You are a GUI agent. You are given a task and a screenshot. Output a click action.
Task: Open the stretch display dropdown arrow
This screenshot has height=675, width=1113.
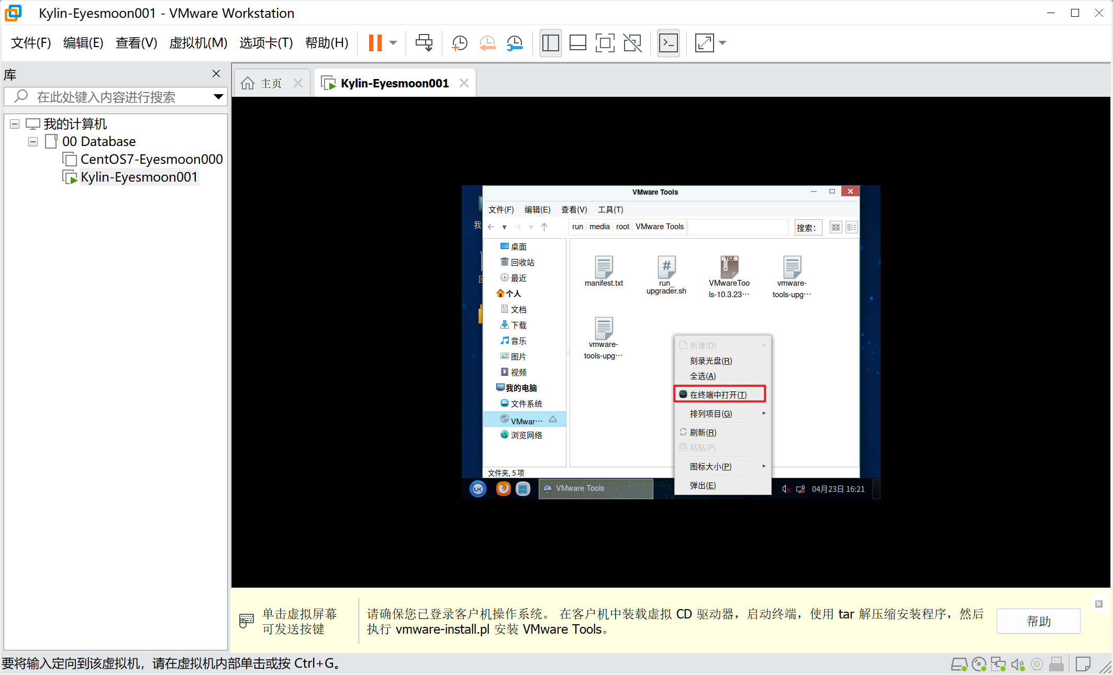pyautogui.click(x=722, y=43)
